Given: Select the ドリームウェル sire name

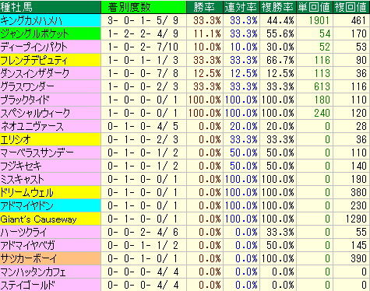Looking at the screenshot, I should 26,192.
